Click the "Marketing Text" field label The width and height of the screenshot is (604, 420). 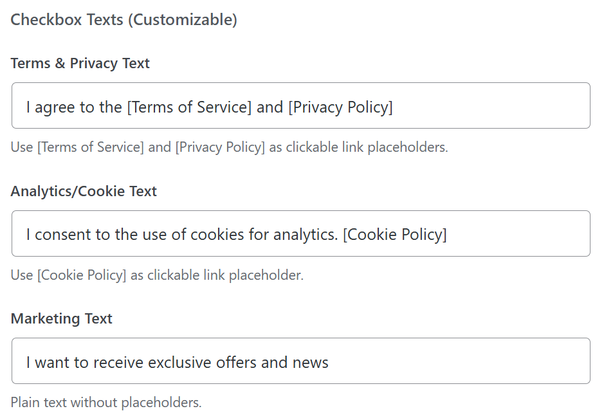tap(62, 318)
